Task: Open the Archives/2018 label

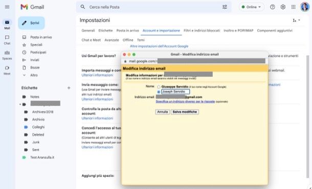Action: pyautogui.click(x=42, y=112)
